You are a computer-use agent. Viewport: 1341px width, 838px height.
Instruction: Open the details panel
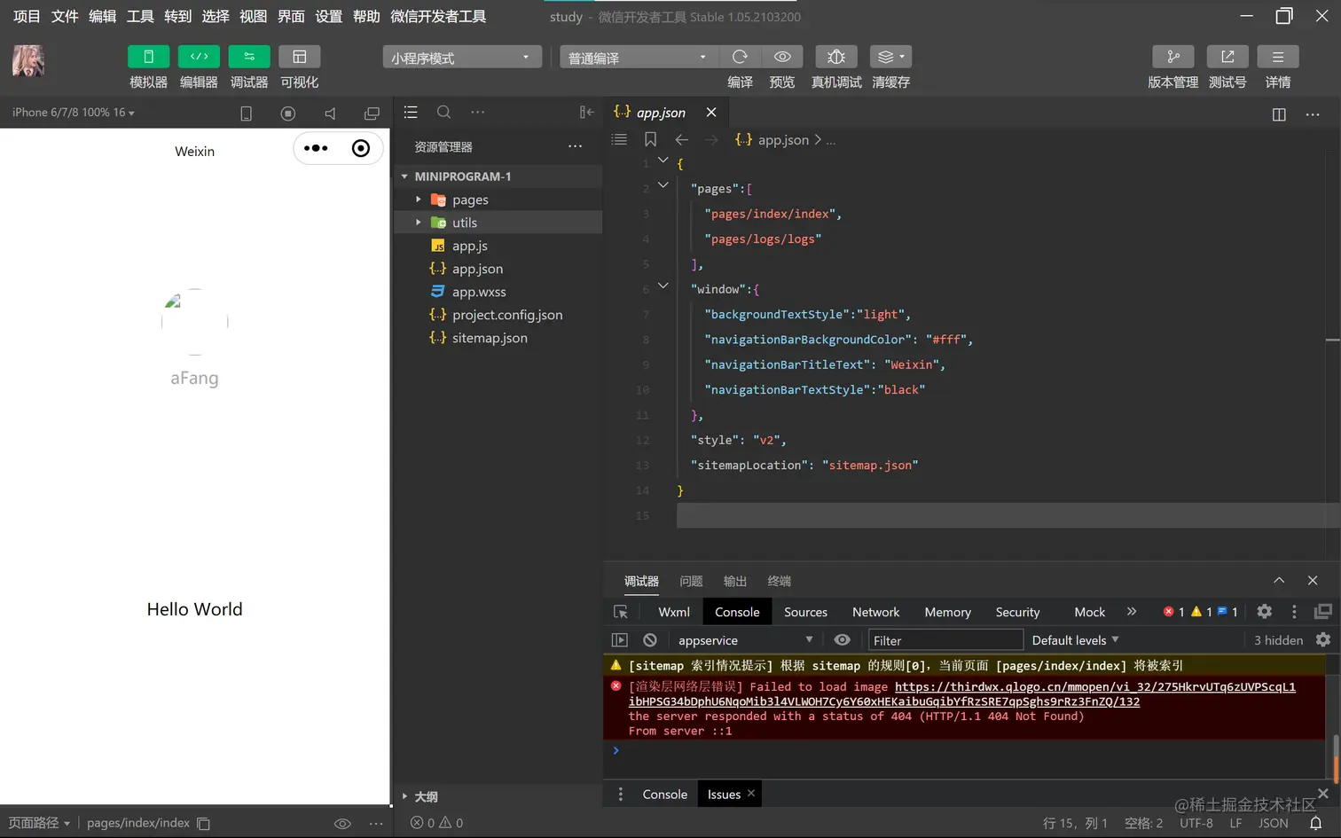tap(1278, 57)
